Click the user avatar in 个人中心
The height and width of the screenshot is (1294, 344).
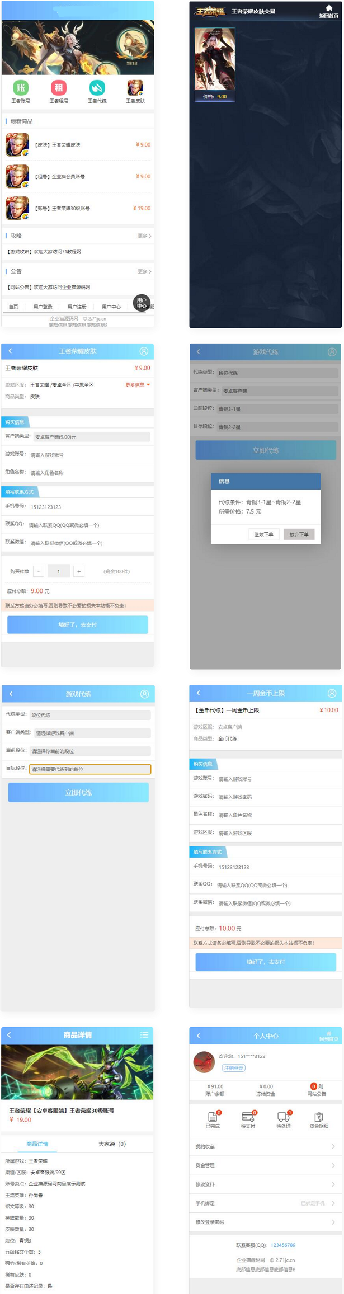tap(204, 1061)
